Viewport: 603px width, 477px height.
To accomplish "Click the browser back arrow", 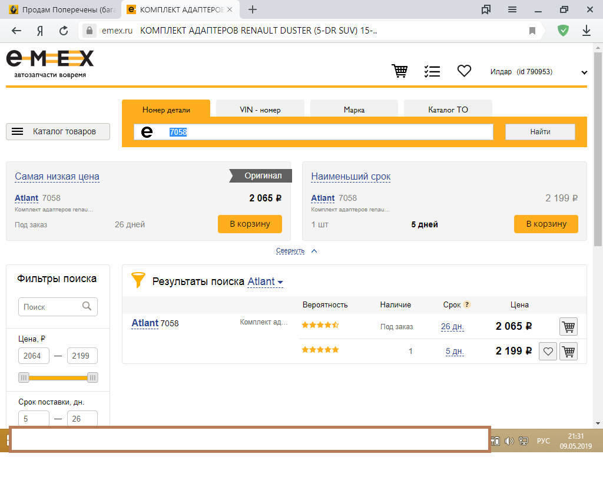I will click(x=16, y=31).
